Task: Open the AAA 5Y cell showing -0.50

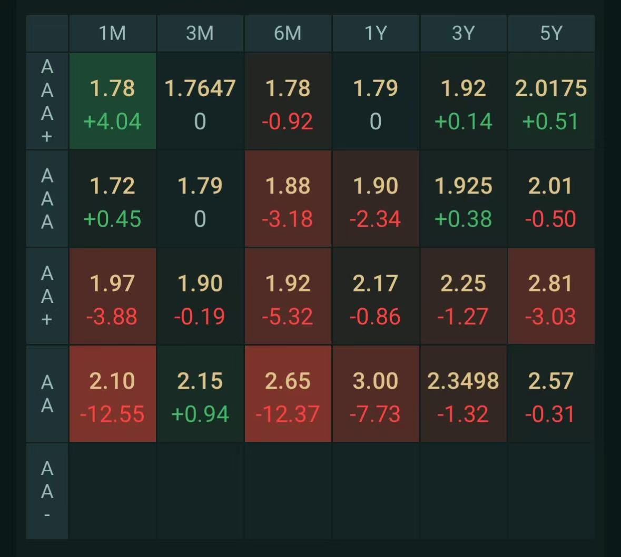Action: (x=551, y=199)
